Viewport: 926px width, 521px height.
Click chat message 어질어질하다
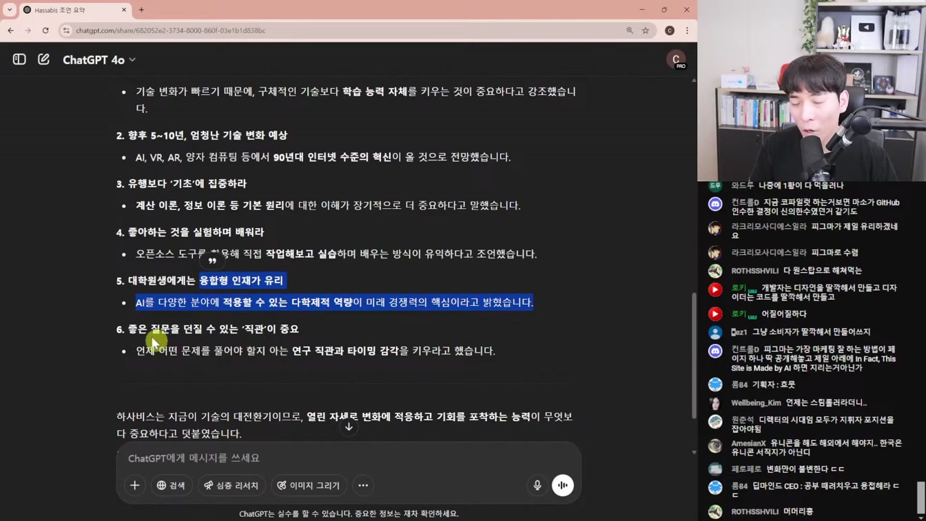[784, 314]
